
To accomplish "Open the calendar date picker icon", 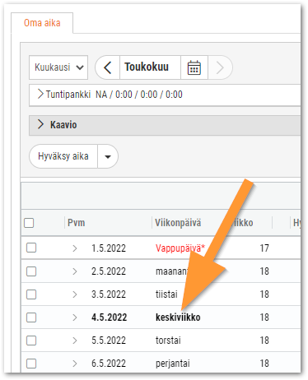I will (x=194, y=67).
